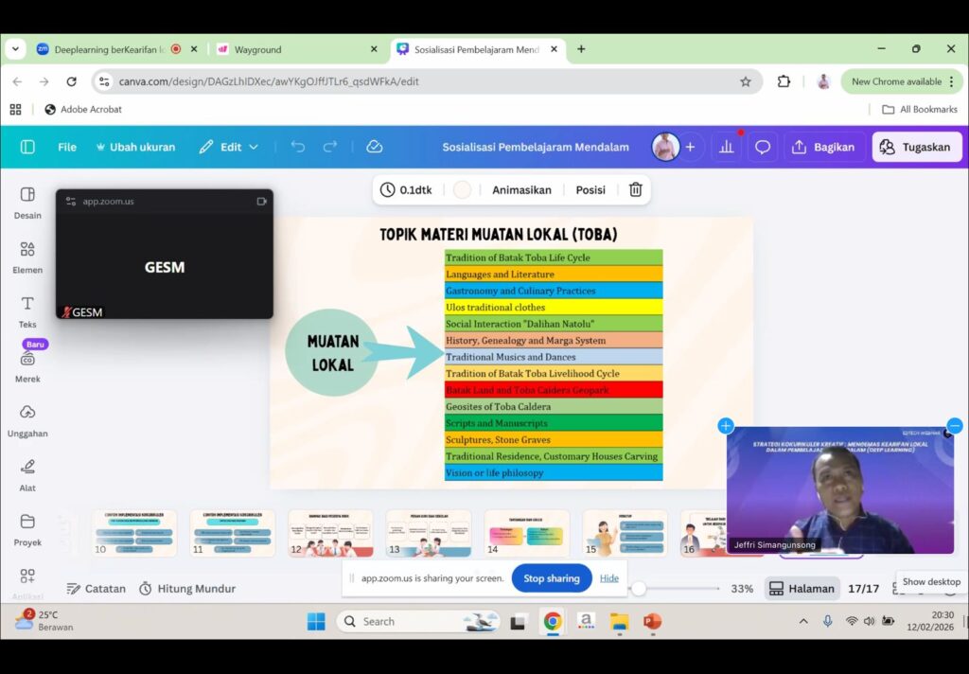The height and width of the screenshot is (674, 969).
Task: Open the File menu
Action: 67,147
